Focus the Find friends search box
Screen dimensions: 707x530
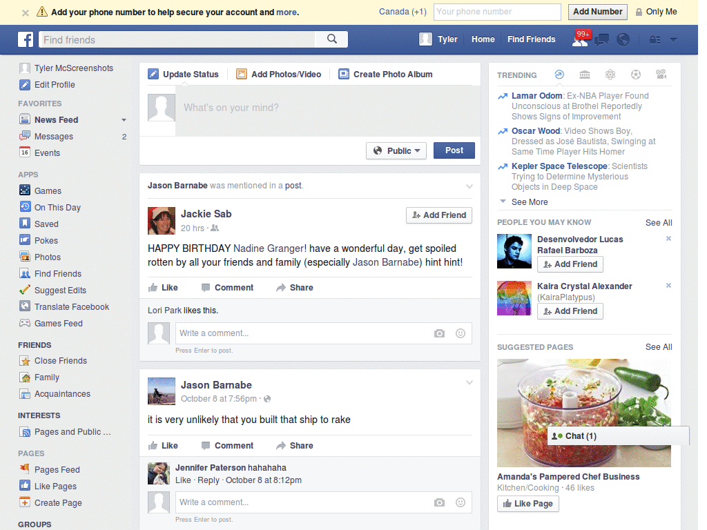tap(177, 39)
